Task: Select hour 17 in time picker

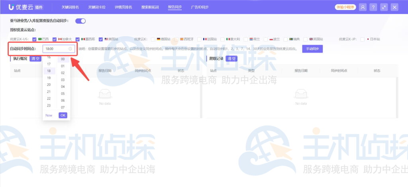Action: click(49, 64)
